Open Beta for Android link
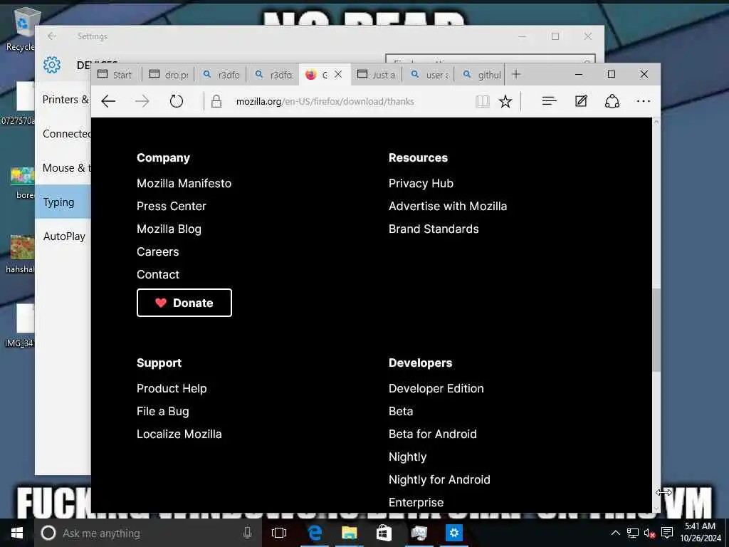 pos(433,434)
